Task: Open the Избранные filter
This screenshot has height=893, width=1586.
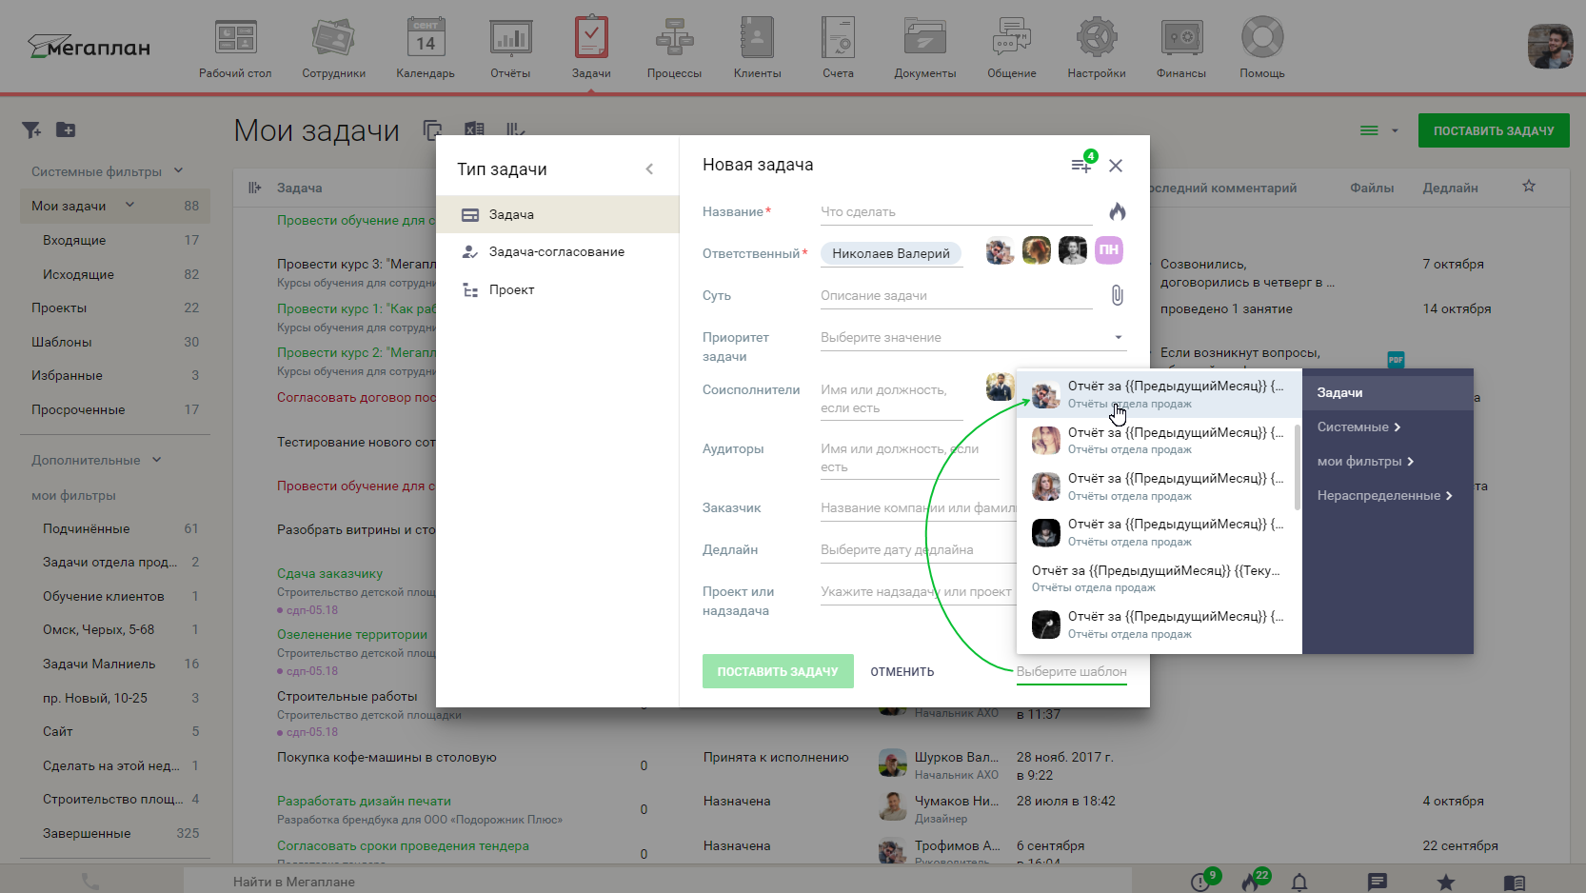Action: coord(115,375)
